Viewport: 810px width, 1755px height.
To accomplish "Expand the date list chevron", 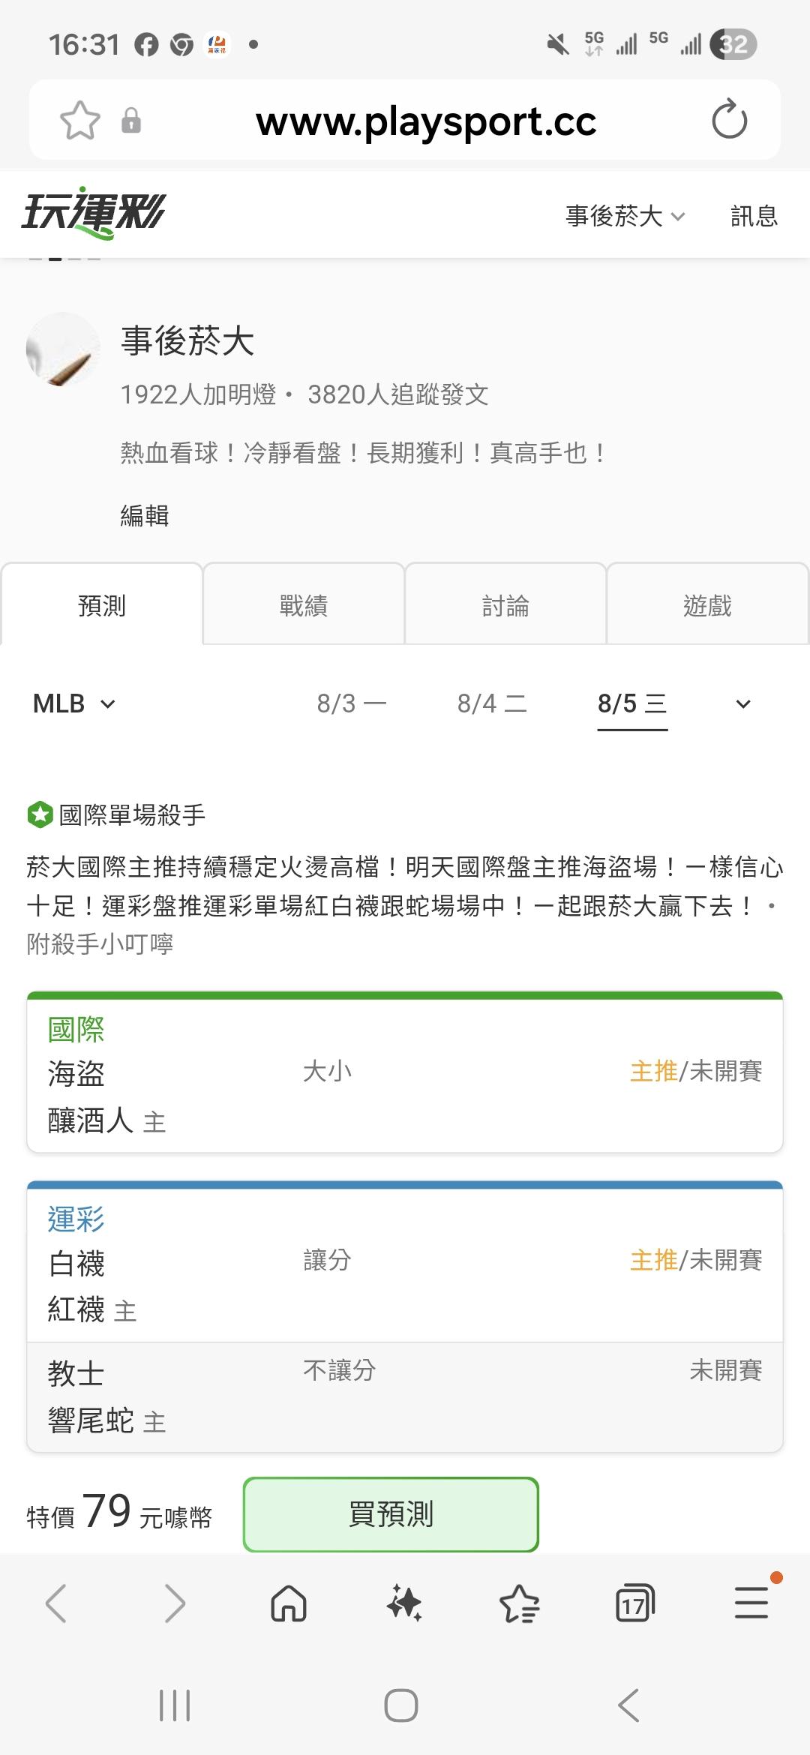I will coord(743,703).
